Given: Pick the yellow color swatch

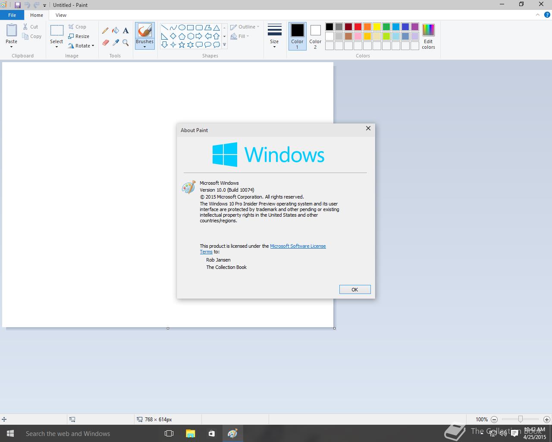Looking at the screenshot, I should pos(377,27).
